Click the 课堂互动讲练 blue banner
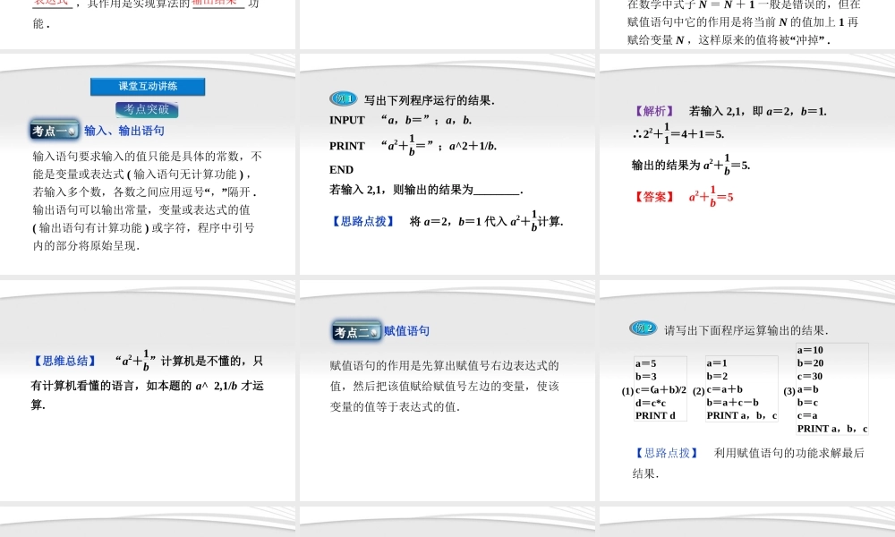This screenshot has width=895, height=537. [148, 86]
